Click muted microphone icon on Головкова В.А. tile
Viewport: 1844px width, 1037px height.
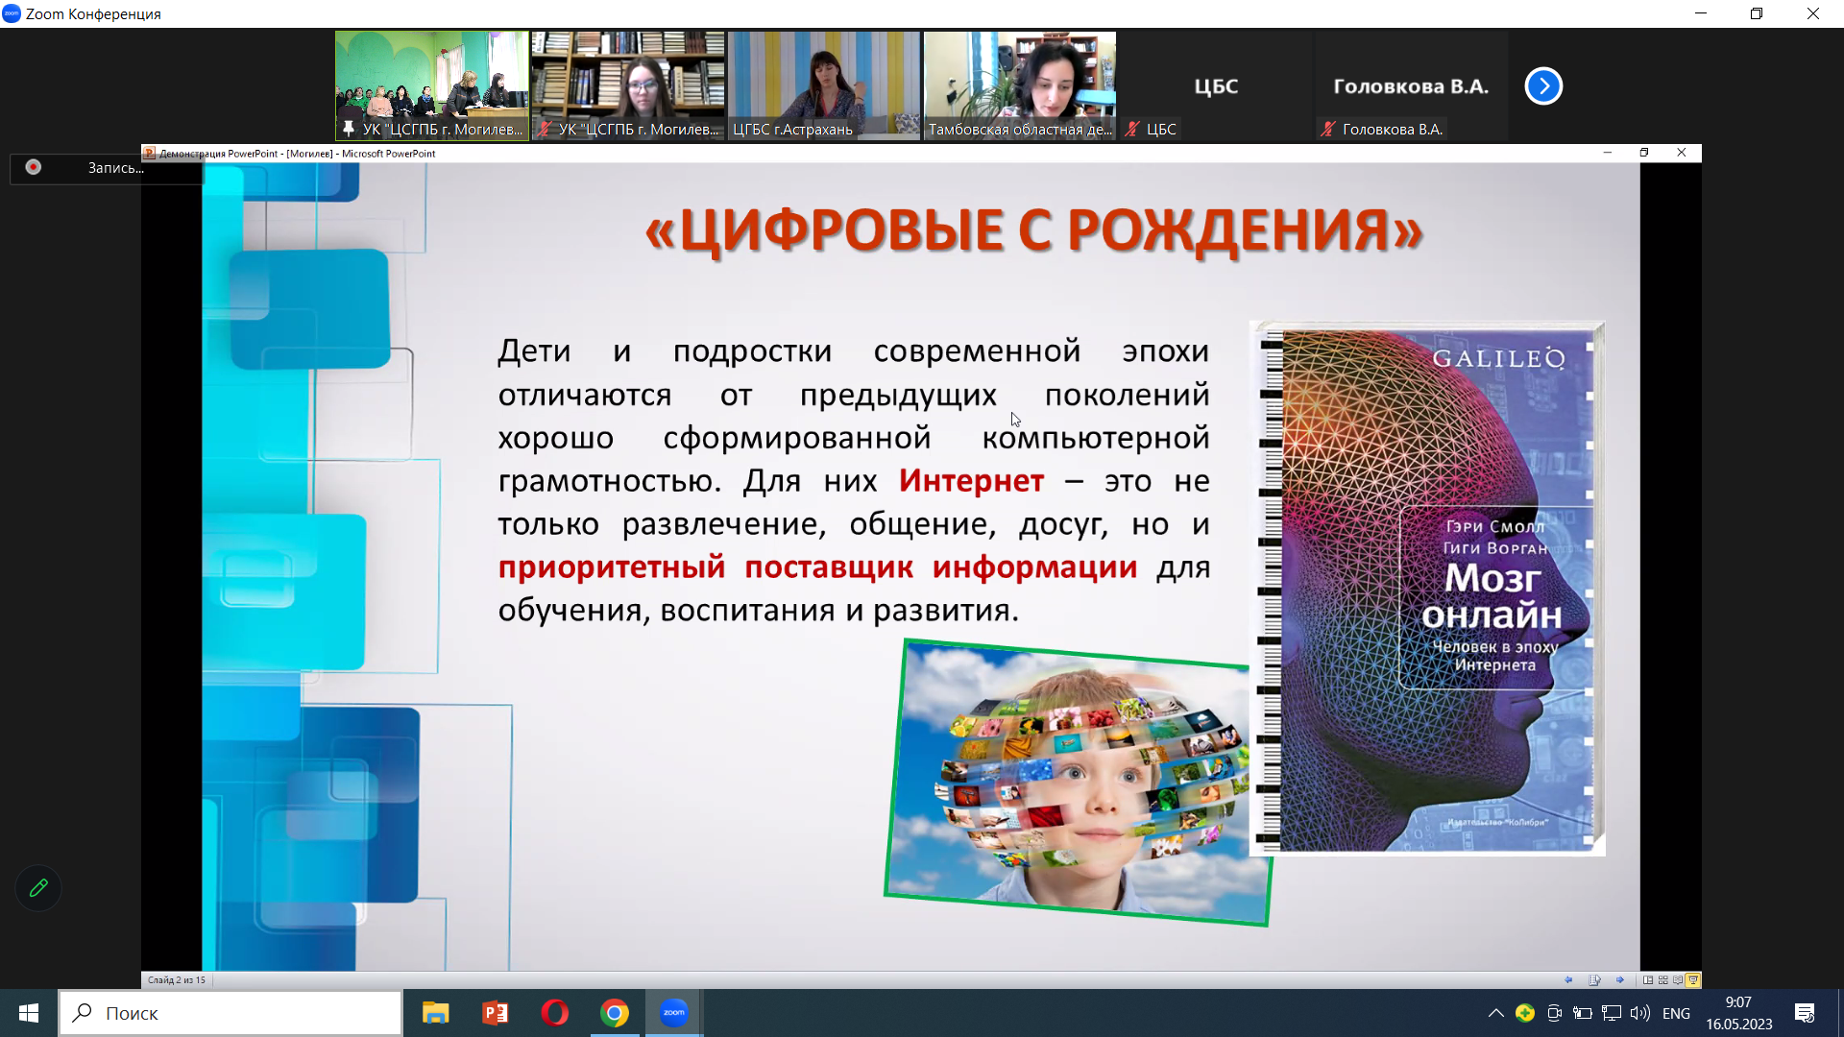pyautogui.click(x=1329, y=129)
